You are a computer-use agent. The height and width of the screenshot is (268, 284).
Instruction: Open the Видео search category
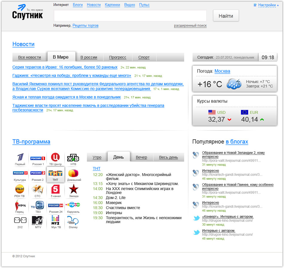pos(129,5)
